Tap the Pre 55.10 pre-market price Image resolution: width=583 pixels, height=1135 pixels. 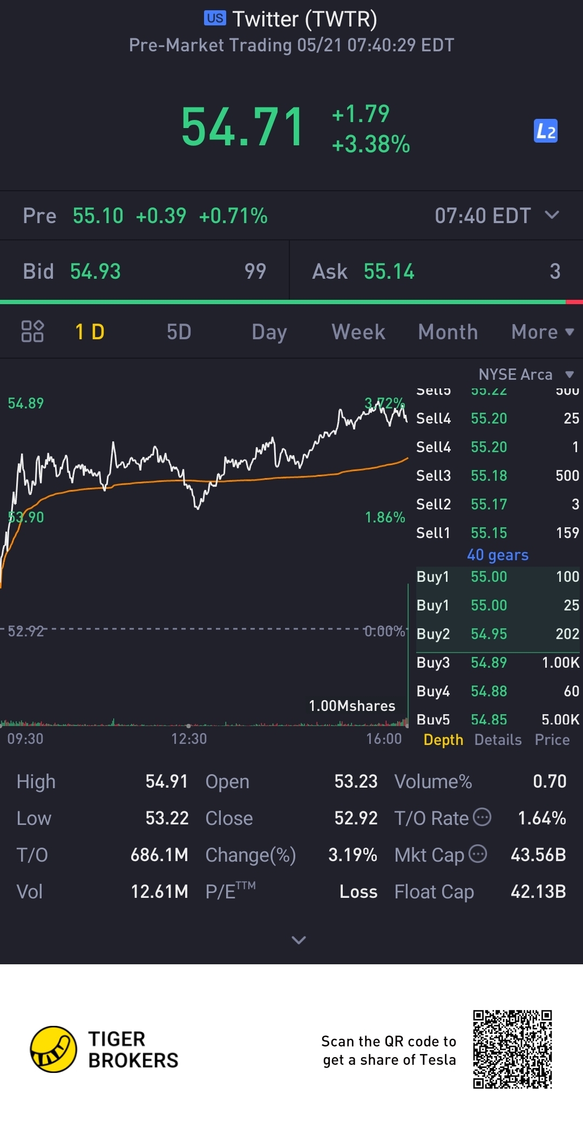point(98,216)
